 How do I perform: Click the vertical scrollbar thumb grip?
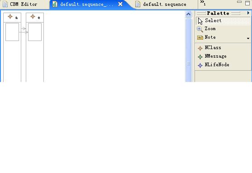(x=188, y=64)
